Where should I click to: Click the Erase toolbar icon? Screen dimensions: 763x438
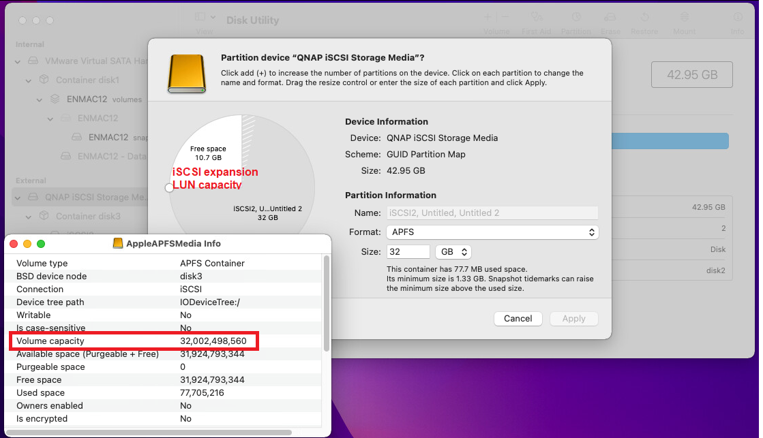610,18
